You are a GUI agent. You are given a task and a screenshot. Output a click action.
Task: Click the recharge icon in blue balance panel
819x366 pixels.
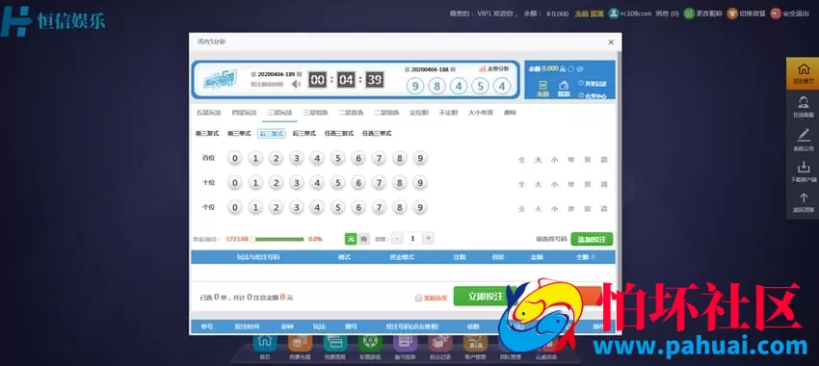click(542, 86)
